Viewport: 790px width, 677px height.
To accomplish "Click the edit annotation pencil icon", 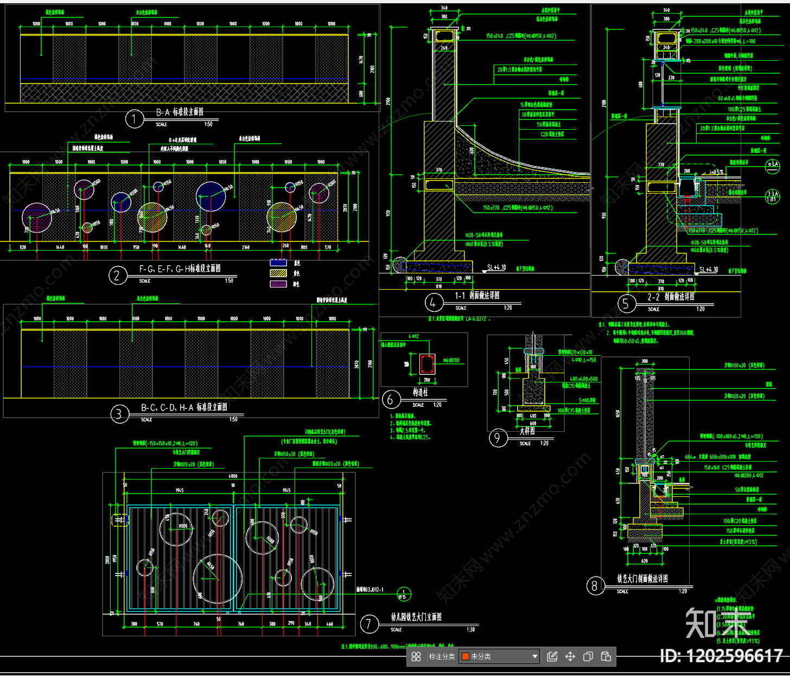I will click(552, 657).
